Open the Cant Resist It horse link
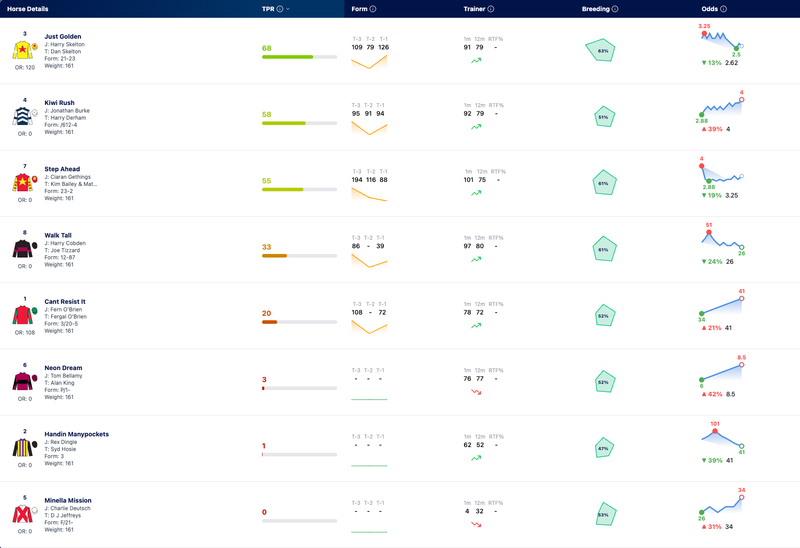 (65, 302)
